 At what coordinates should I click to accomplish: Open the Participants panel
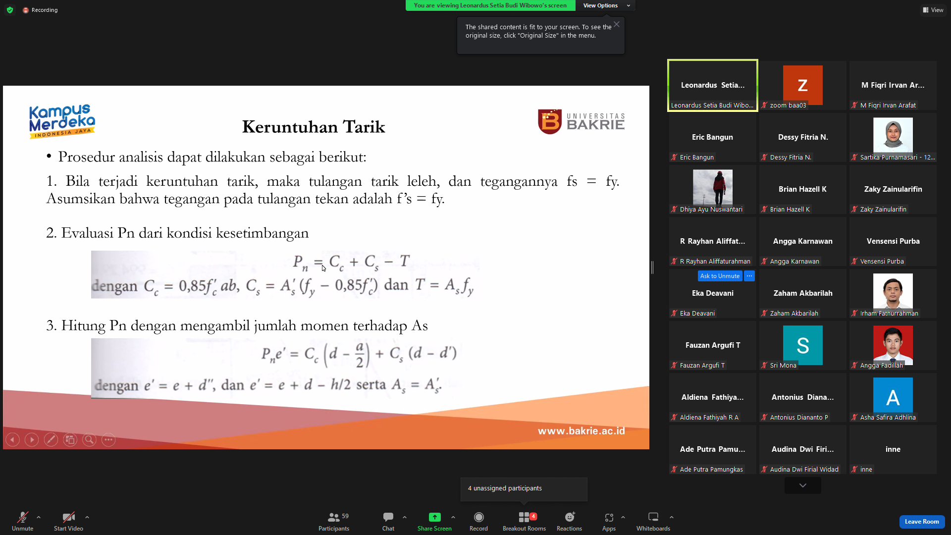pyautogui.click(x=334, y=521)
